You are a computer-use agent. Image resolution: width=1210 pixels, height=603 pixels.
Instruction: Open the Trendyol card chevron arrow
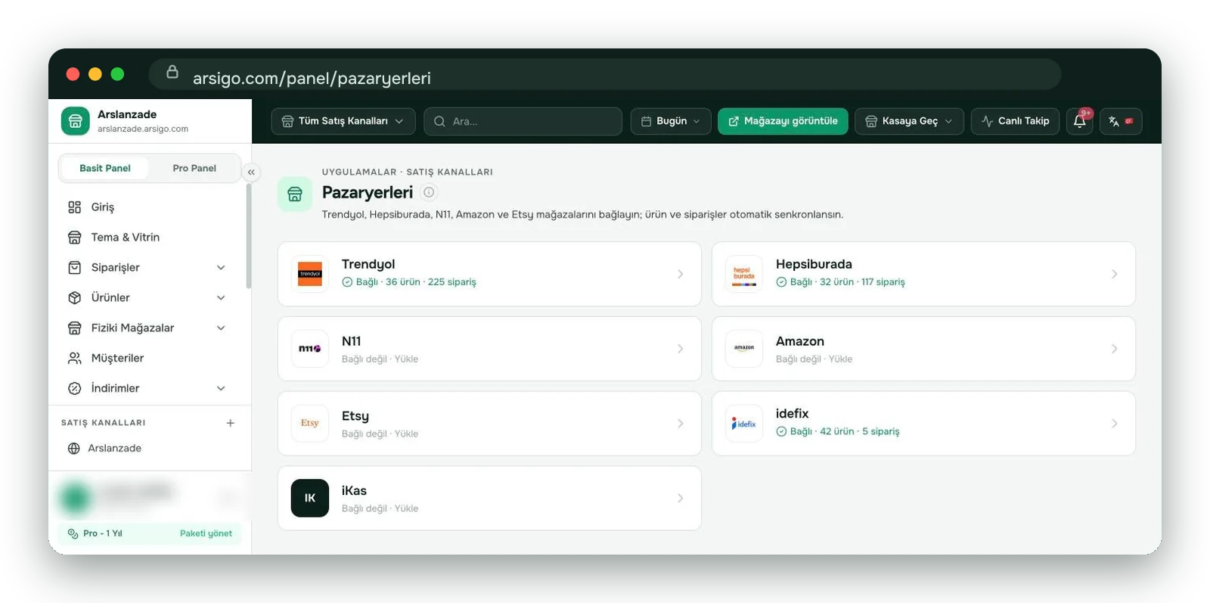[x=681, y=274]
